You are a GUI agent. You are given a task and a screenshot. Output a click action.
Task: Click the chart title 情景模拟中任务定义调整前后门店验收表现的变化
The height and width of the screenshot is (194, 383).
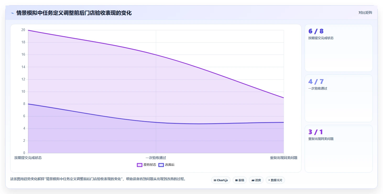coord(74,13)
